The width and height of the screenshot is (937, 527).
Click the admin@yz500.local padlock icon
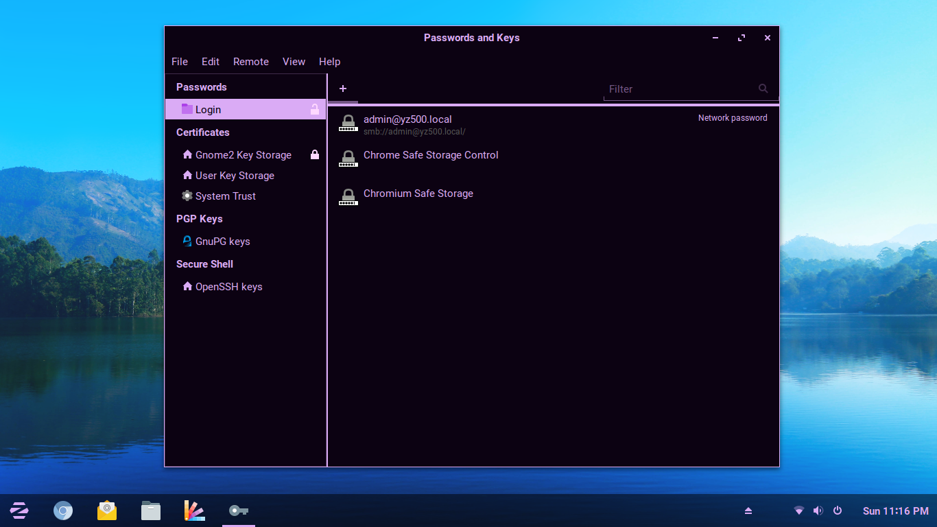348,124
